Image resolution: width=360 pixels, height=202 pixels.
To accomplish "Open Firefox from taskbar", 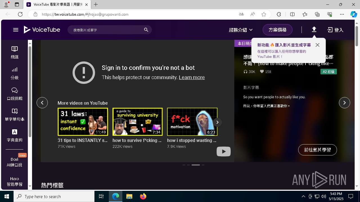I will (x=143, y=196).
